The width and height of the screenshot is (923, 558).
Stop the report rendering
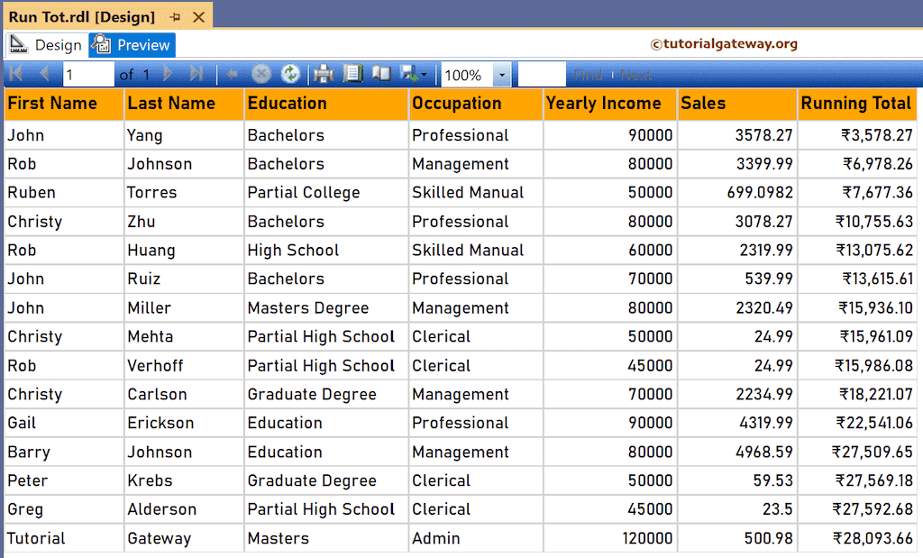click(260, 74)
